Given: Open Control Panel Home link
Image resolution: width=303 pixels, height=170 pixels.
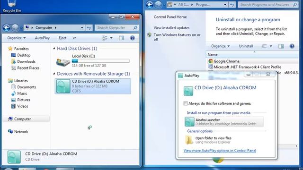Looking at the screenshot, I should pos(170,17).
